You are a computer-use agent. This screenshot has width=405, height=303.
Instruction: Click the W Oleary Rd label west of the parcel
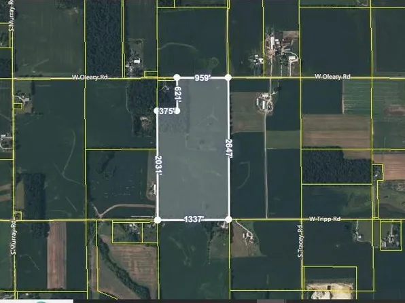[90, 77]
